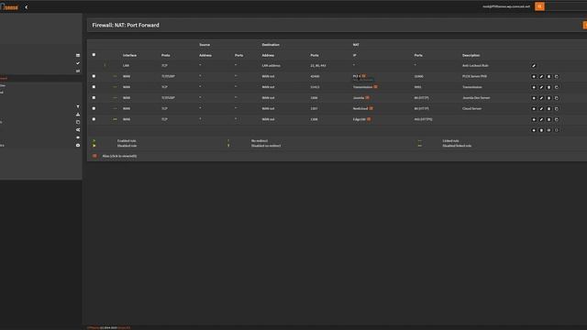Toggle the linked-rule status icon on the EdgeSW row
Viewport: 587px width, 330px height.
115,119
